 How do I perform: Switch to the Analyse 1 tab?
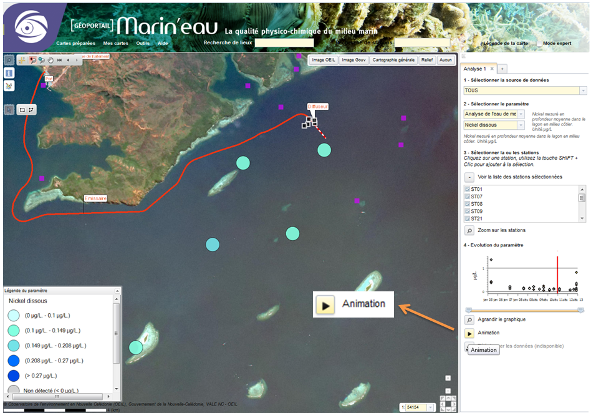(475, 69)
